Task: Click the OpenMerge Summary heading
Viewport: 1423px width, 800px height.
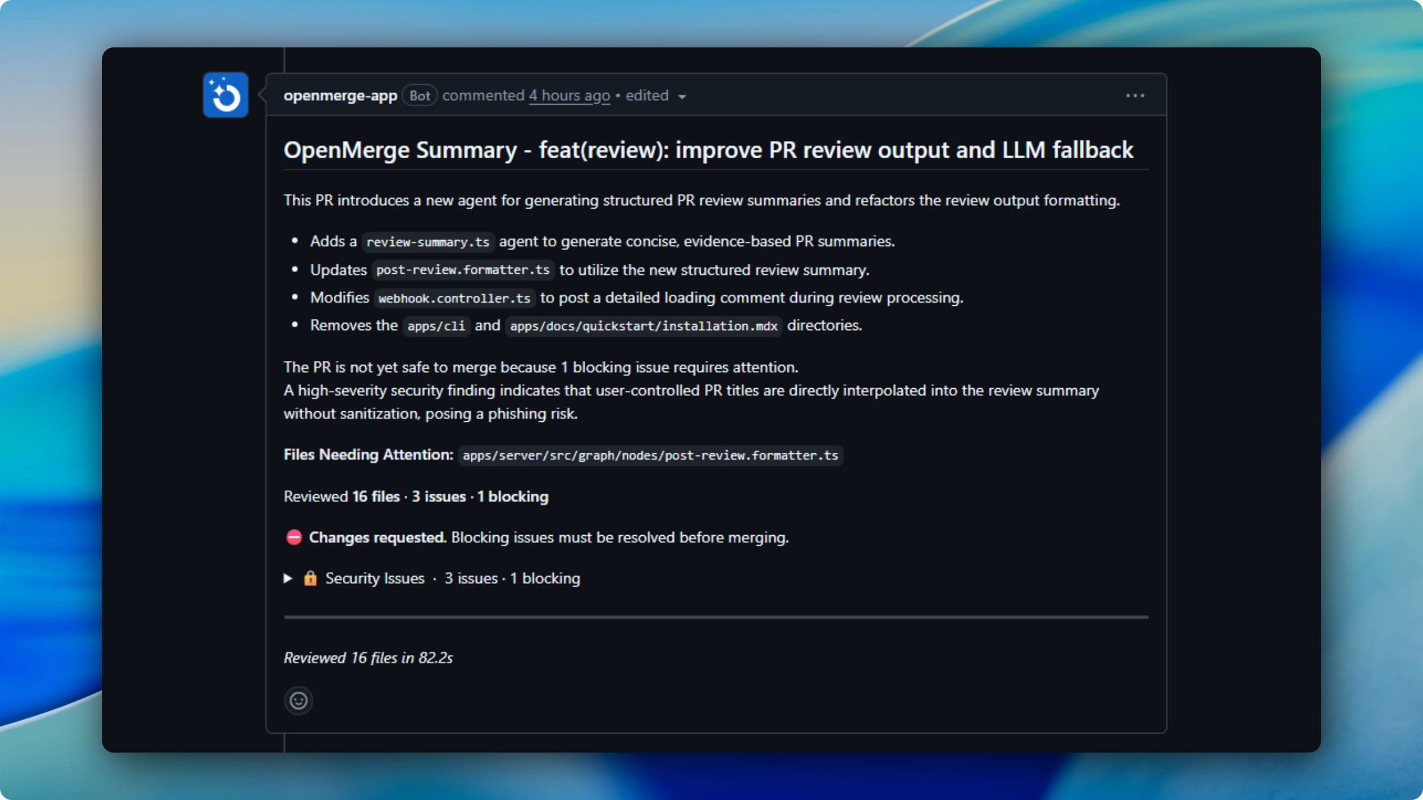Action: pos(708,150)
